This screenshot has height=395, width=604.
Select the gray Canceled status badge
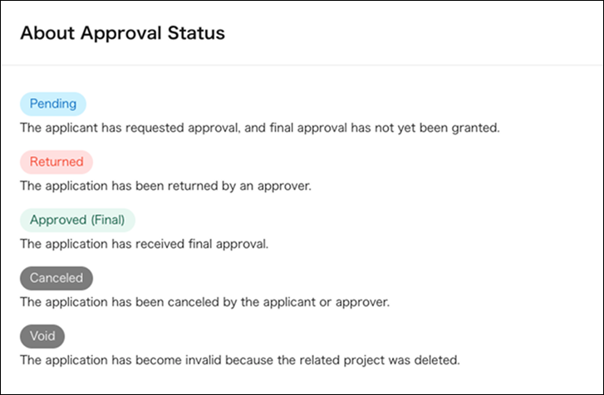tap(56, 278)
